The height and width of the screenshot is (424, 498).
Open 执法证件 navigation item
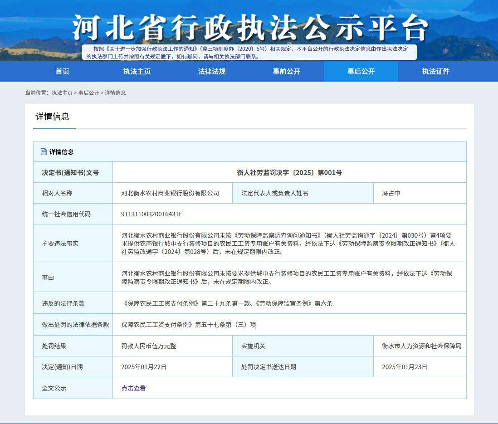coord(435,72)
